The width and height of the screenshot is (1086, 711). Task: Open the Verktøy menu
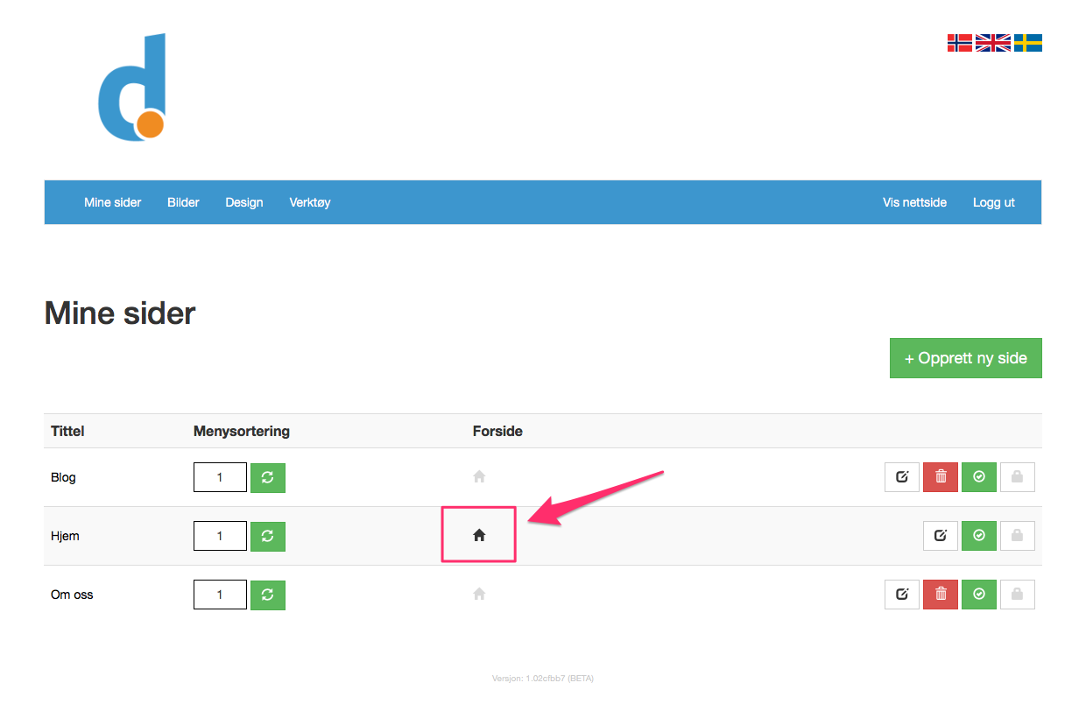(310, 202)
